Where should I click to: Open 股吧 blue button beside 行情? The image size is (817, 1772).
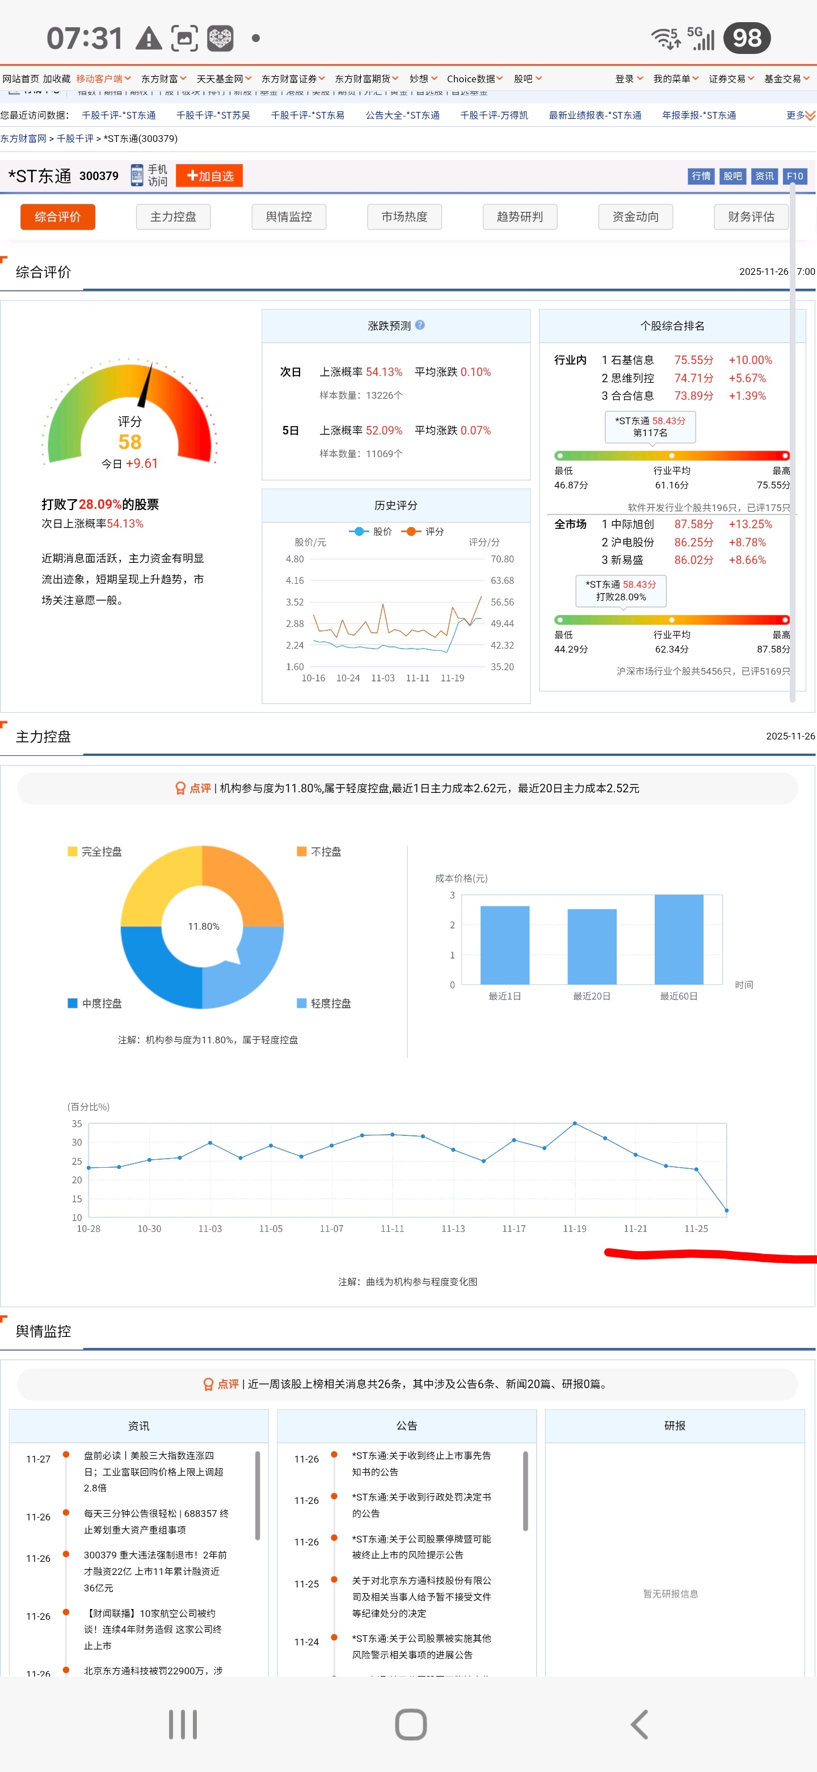click(x=732, y=176)
